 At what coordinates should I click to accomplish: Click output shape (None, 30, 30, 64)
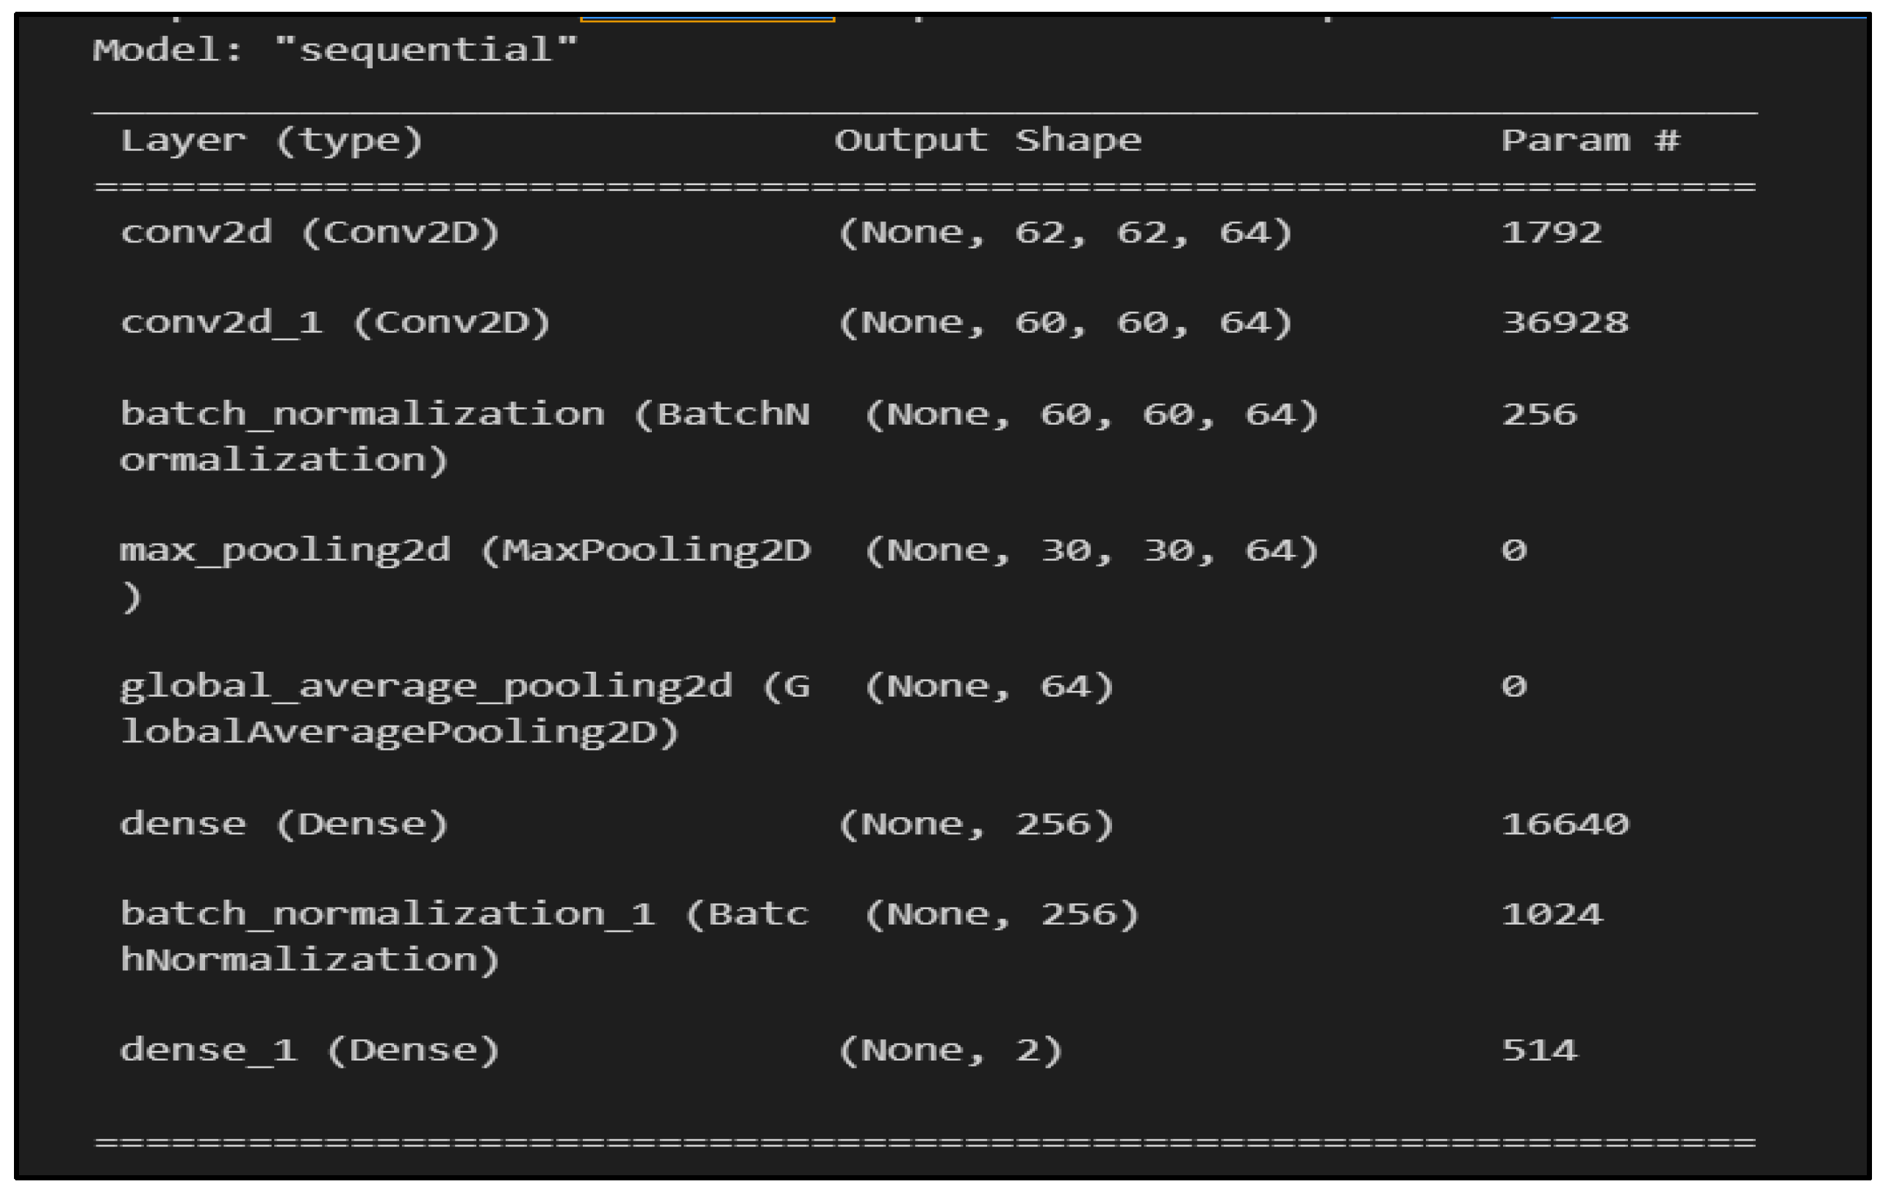tap(1091, 551)
